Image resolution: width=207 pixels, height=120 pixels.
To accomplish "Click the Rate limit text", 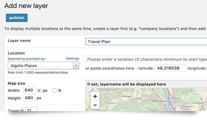I will [x=38, y=73].
